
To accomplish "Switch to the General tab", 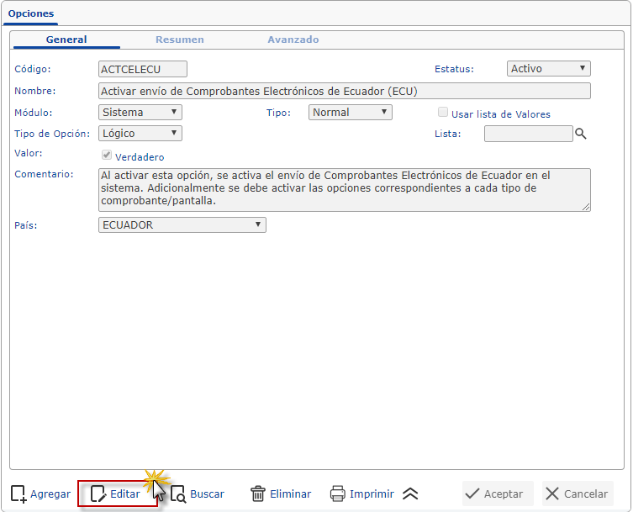I will coord(66,40).
